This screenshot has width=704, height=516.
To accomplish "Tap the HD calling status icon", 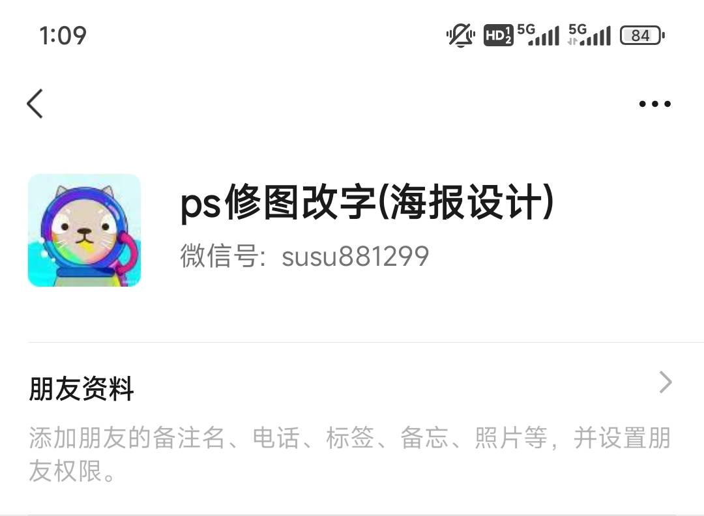I will click(498, 35).
